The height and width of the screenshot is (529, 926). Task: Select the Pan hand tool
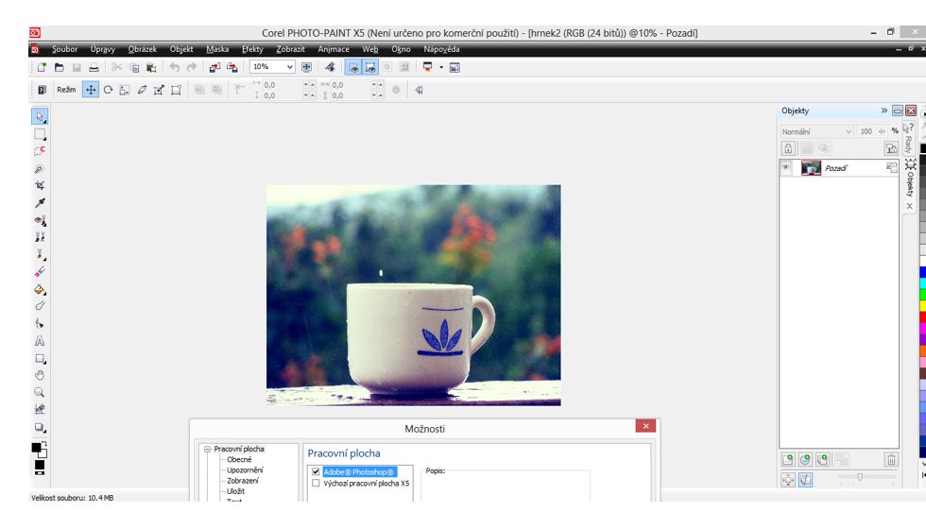[40, 375]
